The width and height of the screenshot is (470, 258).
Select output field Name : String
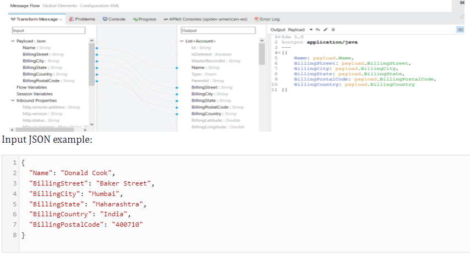tap(206, 68)
